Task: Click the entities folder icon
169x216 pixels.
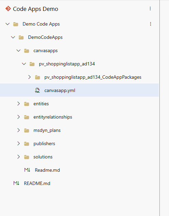Action: coord(27,104)
